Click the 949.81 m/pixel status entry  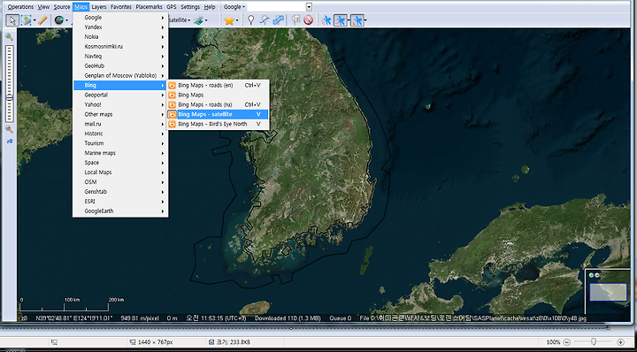pos(140,318)
